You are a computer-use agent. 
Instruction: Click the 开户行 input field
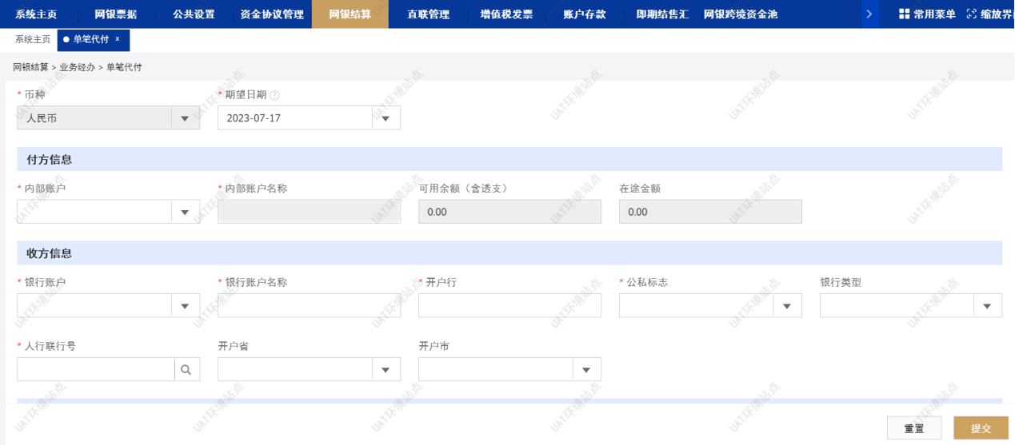tap(509, 306)
